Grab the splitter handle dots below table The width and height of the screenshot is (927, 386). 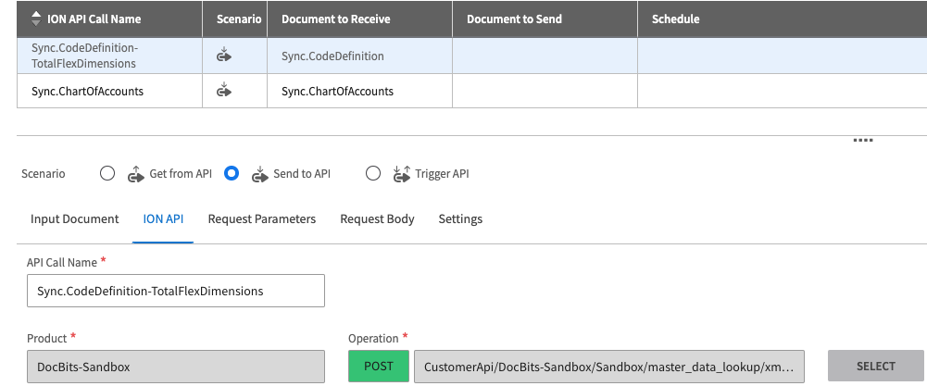[862, 141]
